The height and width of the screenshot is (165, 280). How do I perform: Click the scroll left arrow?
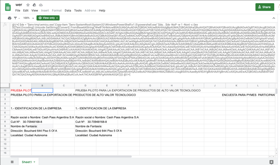coord(270,156)
